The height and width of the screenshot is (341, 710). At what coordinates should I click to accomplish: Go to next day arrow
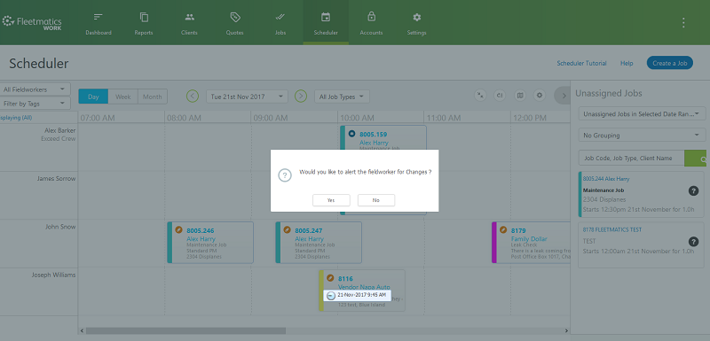[301, 97]
